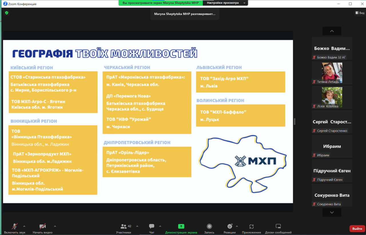Expand the arrow beside Чат
The height and width of the screenshot is (235, 366).
pos(160,226)
